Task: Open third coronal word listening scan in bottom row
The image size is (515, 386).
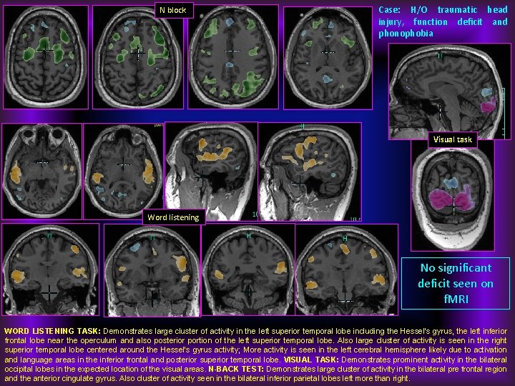Action: coord(248,269)
